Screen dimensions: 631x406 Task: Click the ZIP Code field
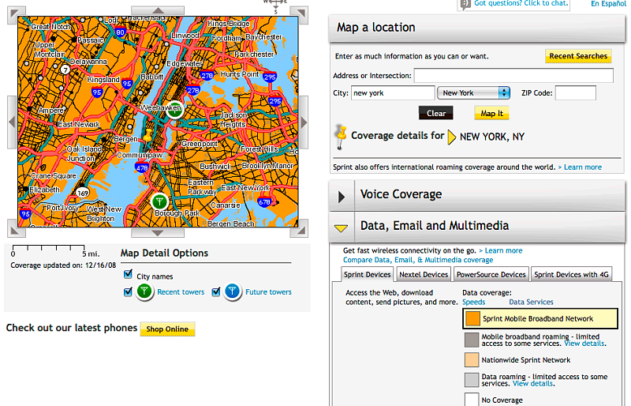tap(576, 92)
